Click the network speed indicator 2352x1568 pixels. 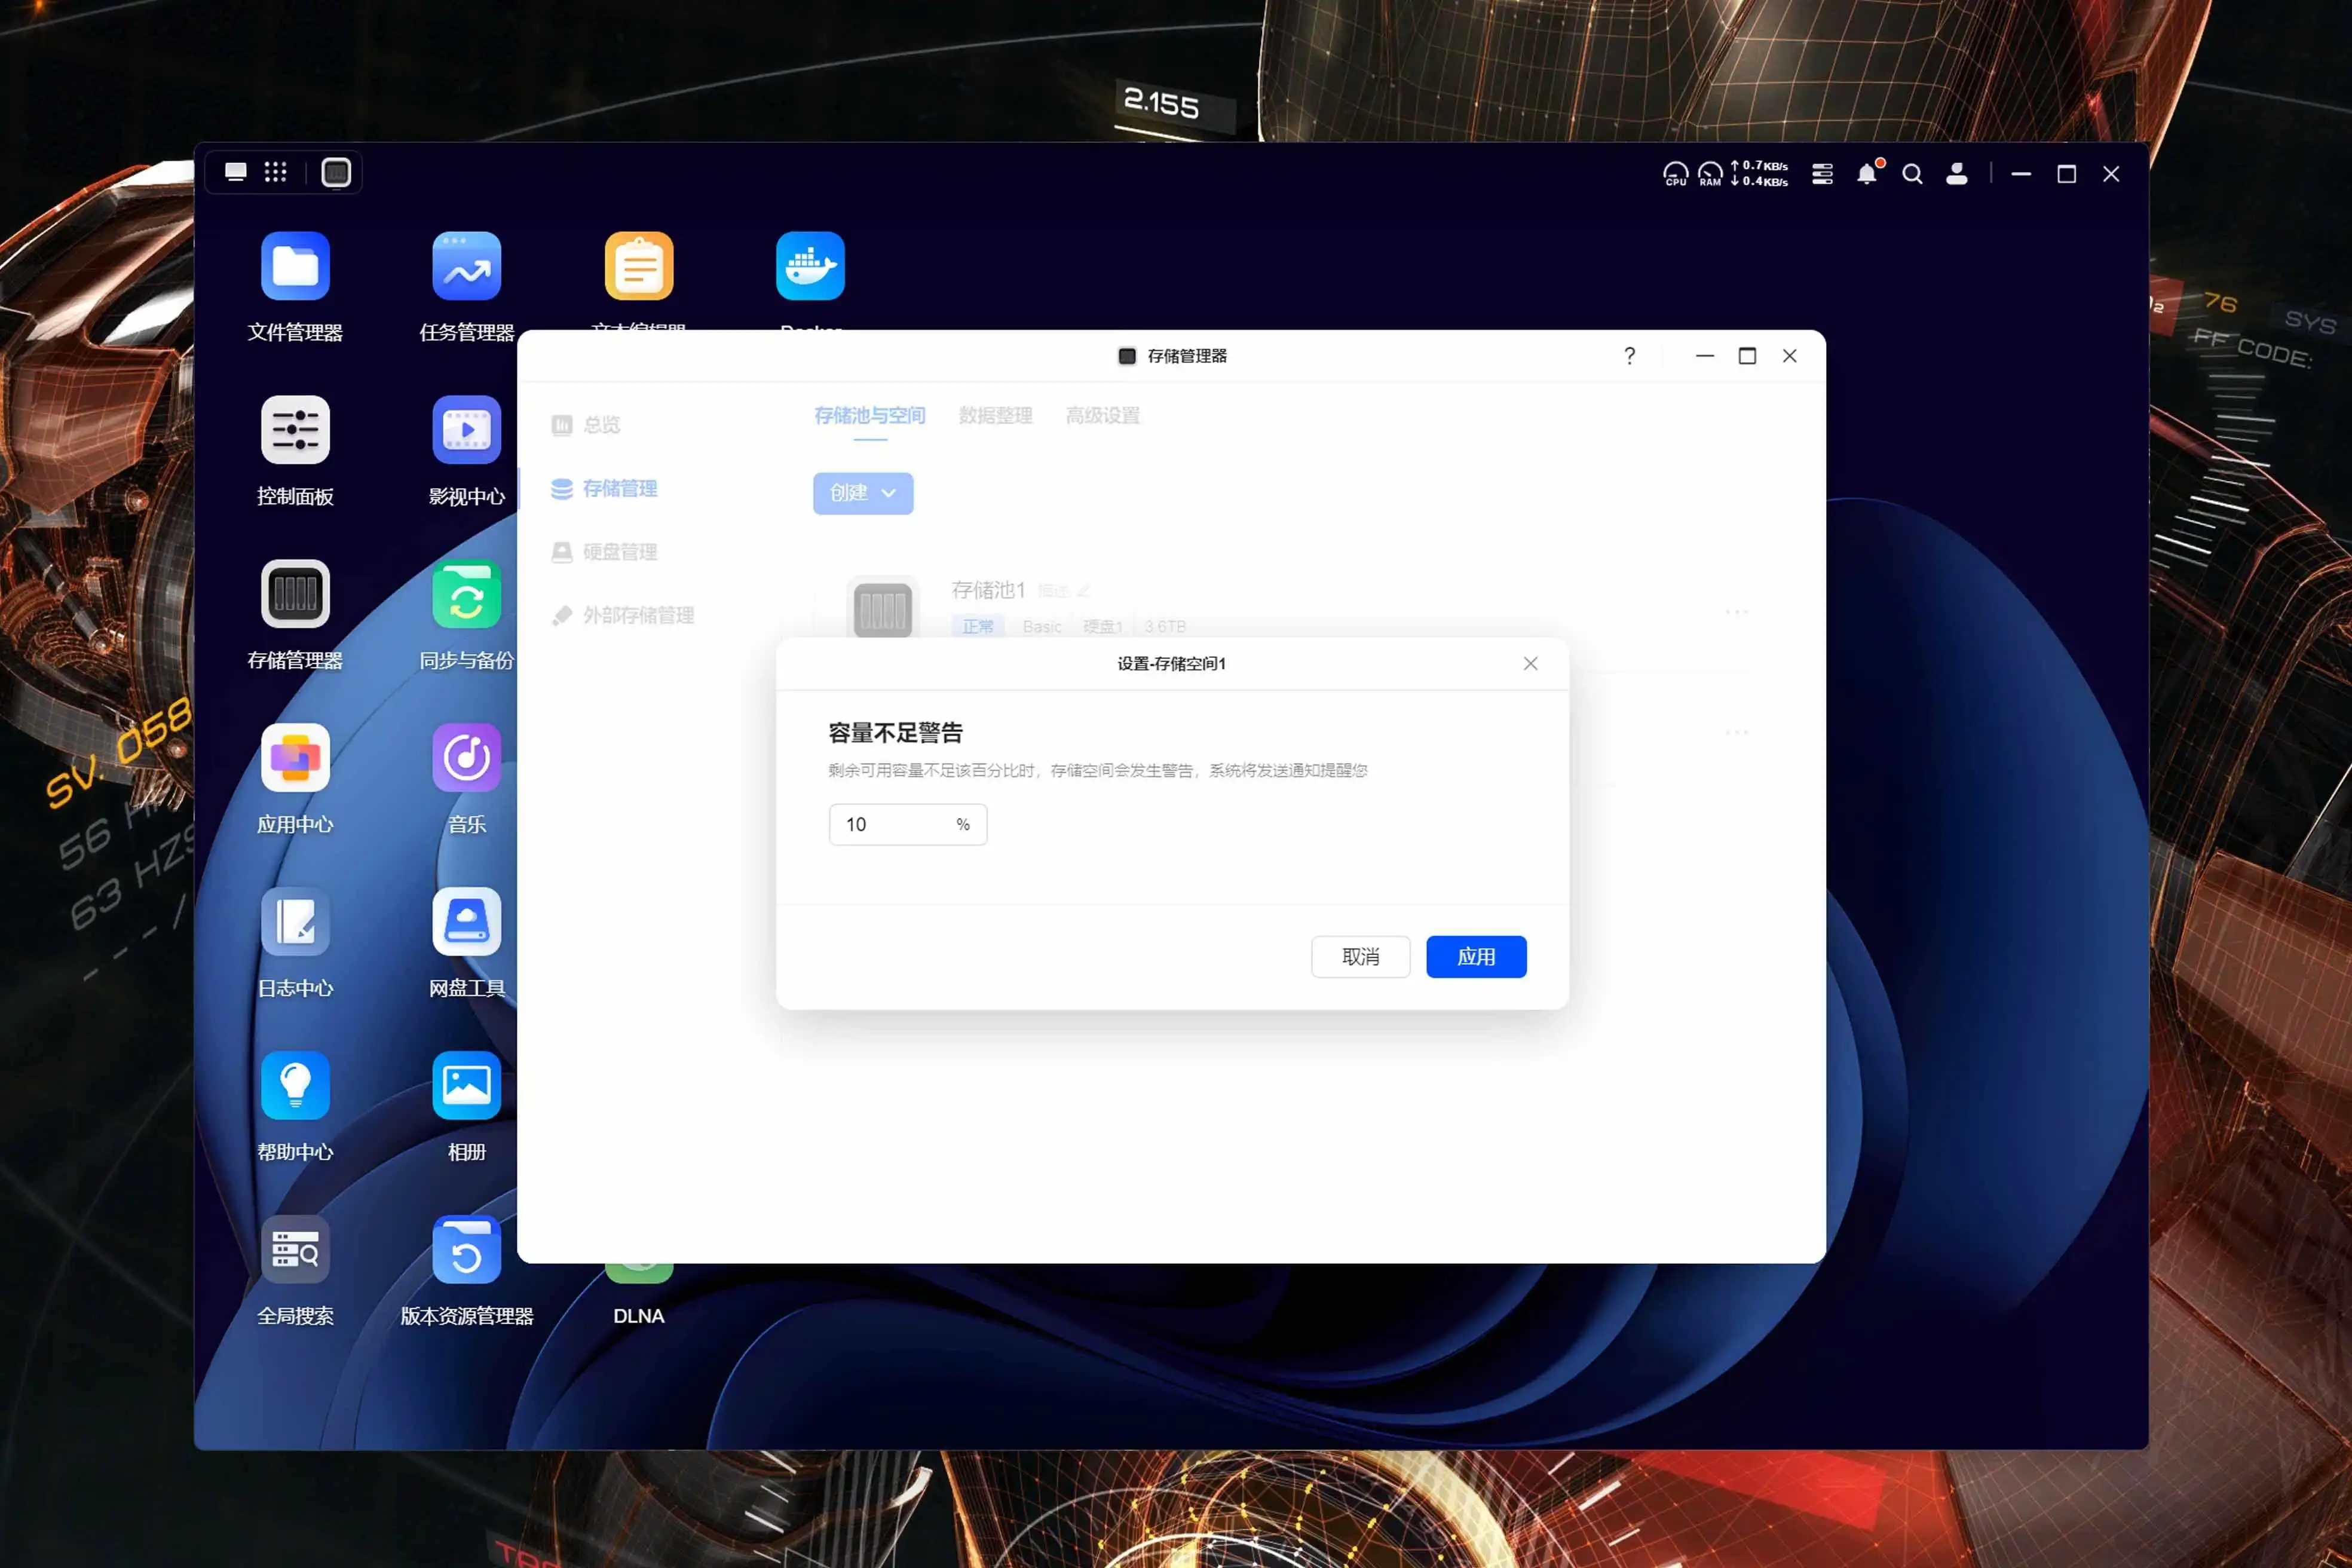(x=1760, y=174)
